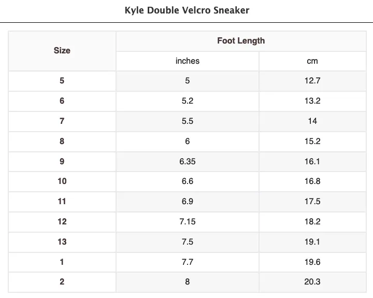
Task: Select the 15.2 cm cell
Action: click(x=312, y=141)
